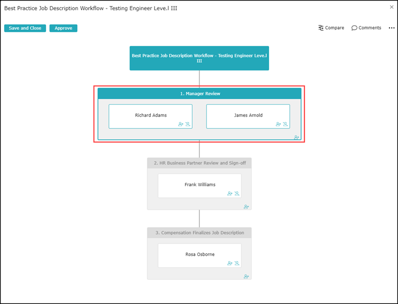Click the Save and Close button
Image resolution: width=398 pixels, height=304 pixels.
(25, 28)
